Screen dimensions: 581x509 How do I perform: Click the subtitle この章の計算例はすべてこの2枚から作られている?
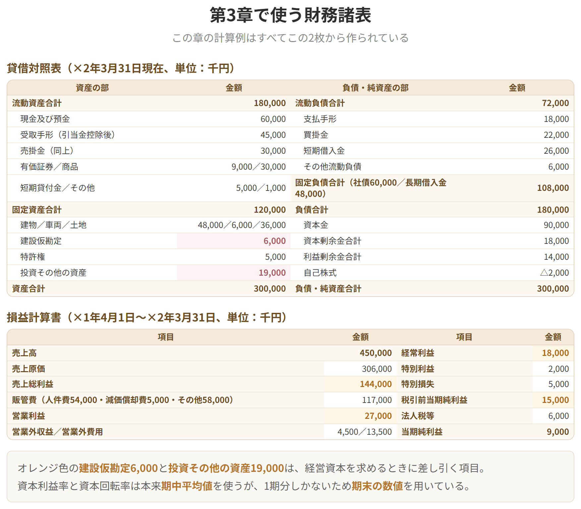click(x=290, y=38)
